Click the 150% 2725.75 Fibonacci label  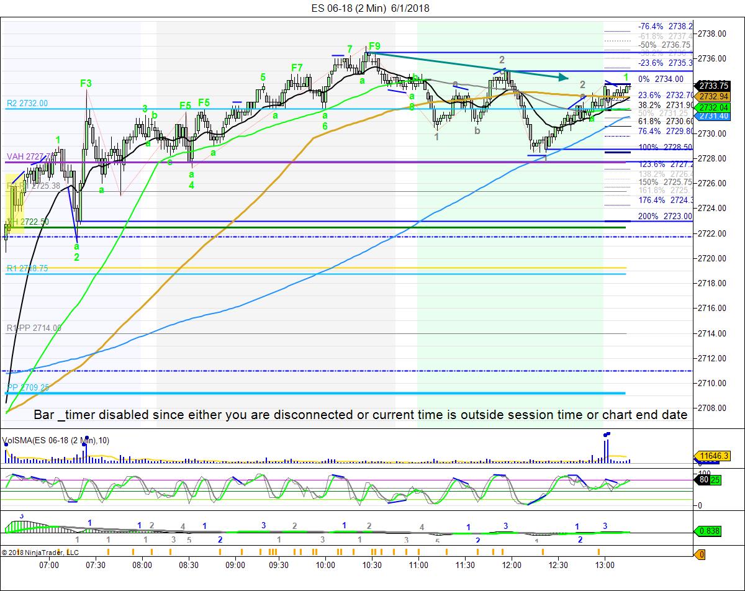pos(665,182)
